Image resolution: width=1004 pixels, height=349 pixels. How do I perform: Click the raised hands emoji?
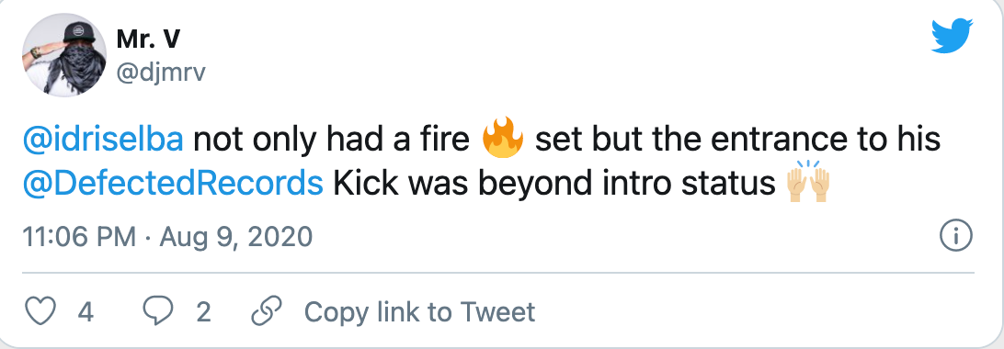(x=809, y=182)
